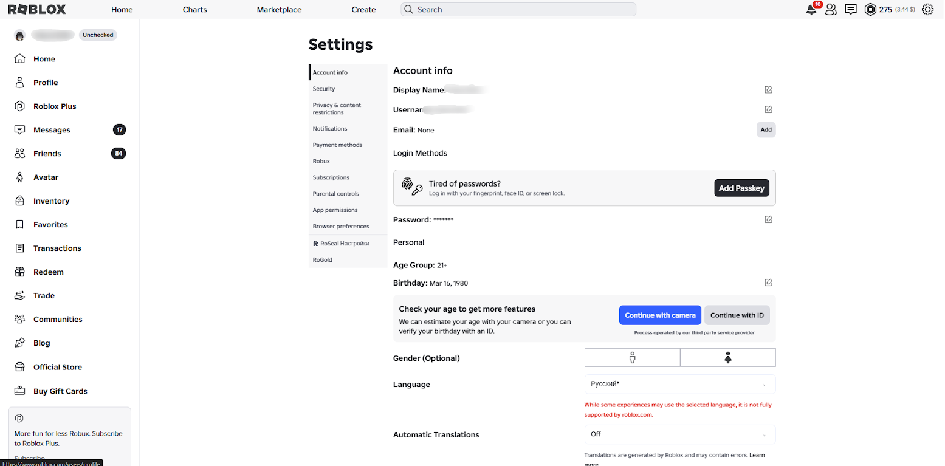Click Continue with ID

point(737,315)
